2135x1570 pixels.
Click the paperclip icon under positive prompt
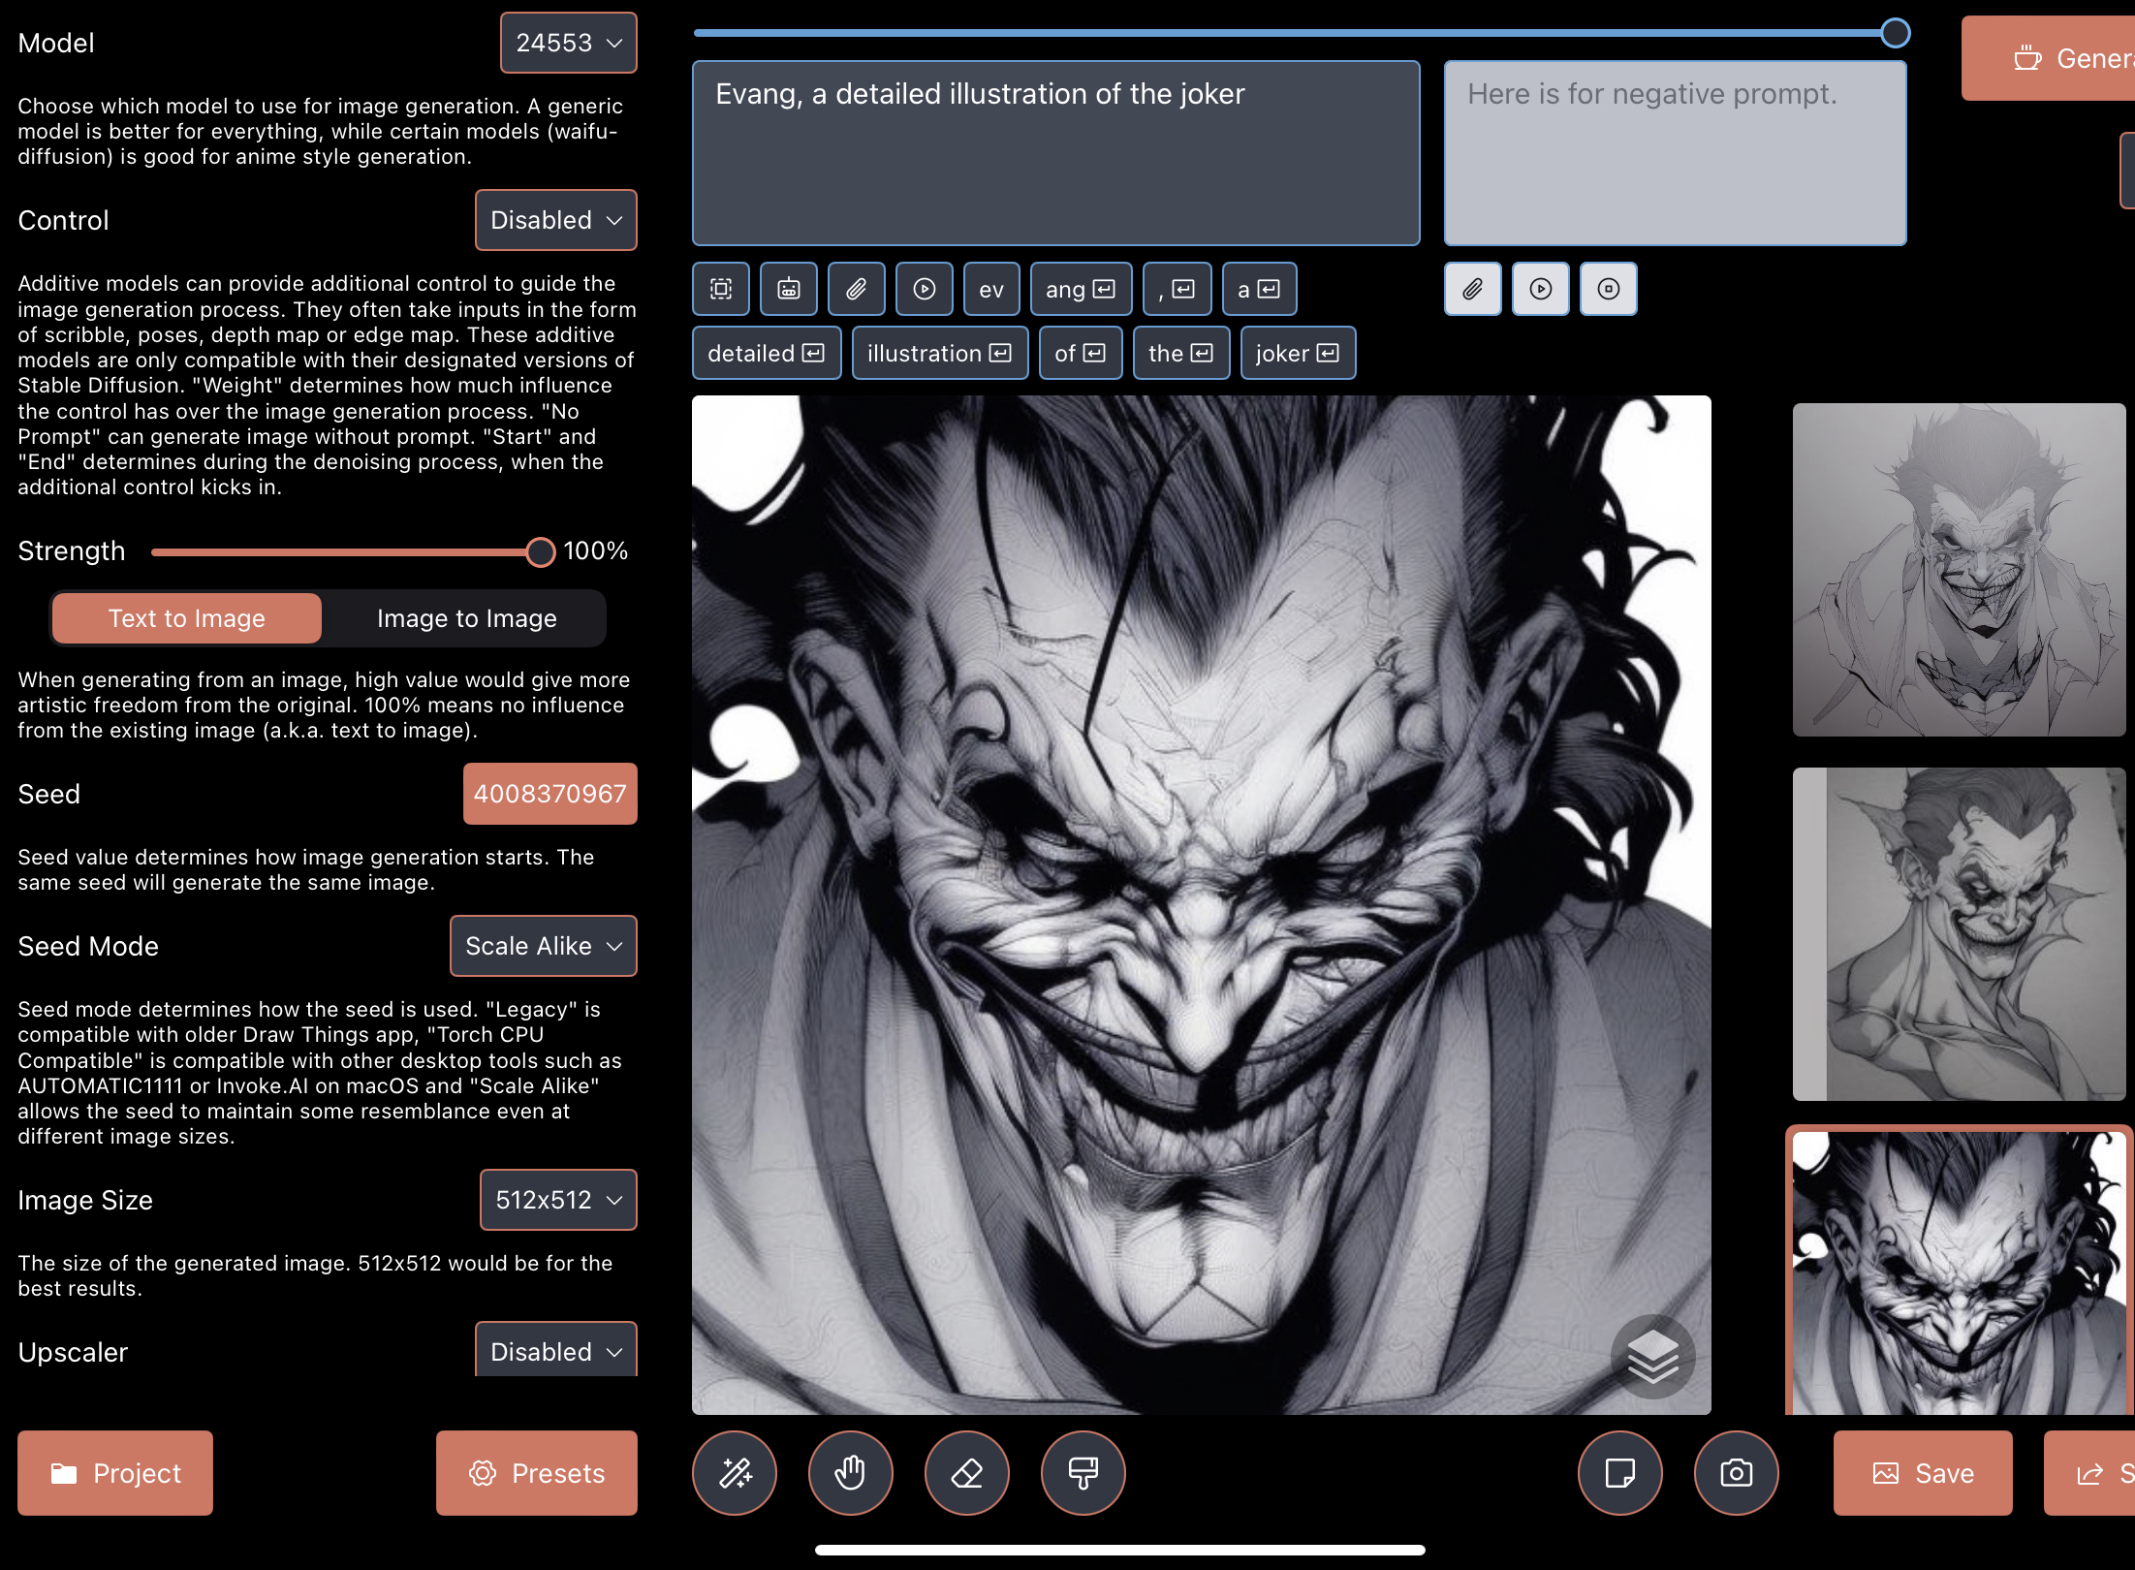856,289
